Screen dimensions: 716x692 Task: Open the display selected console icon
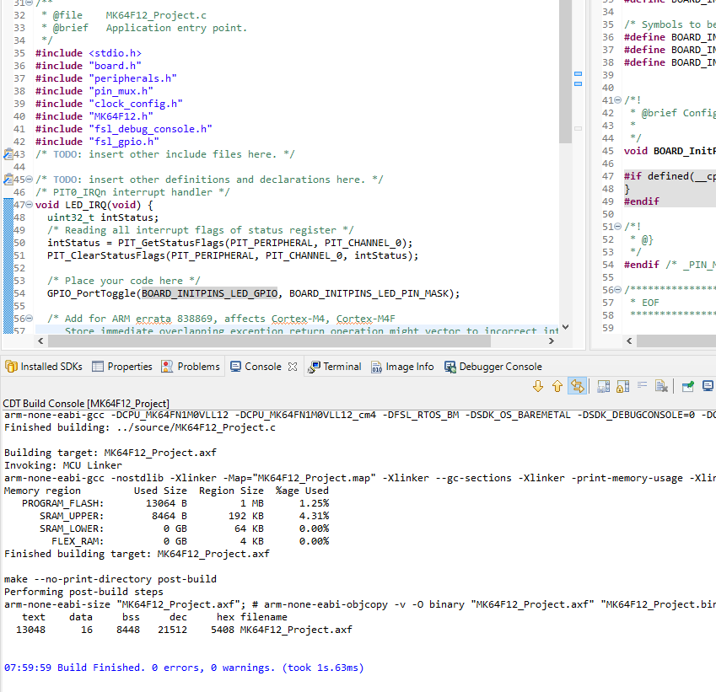[x=708, y=386]
